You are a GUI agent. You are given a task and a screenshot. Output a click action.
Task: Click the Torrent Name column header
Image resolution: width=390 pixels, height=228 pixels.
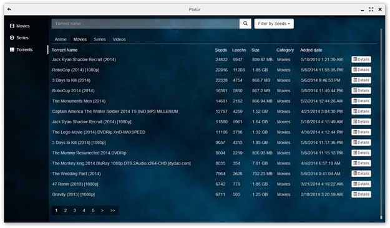65,50
